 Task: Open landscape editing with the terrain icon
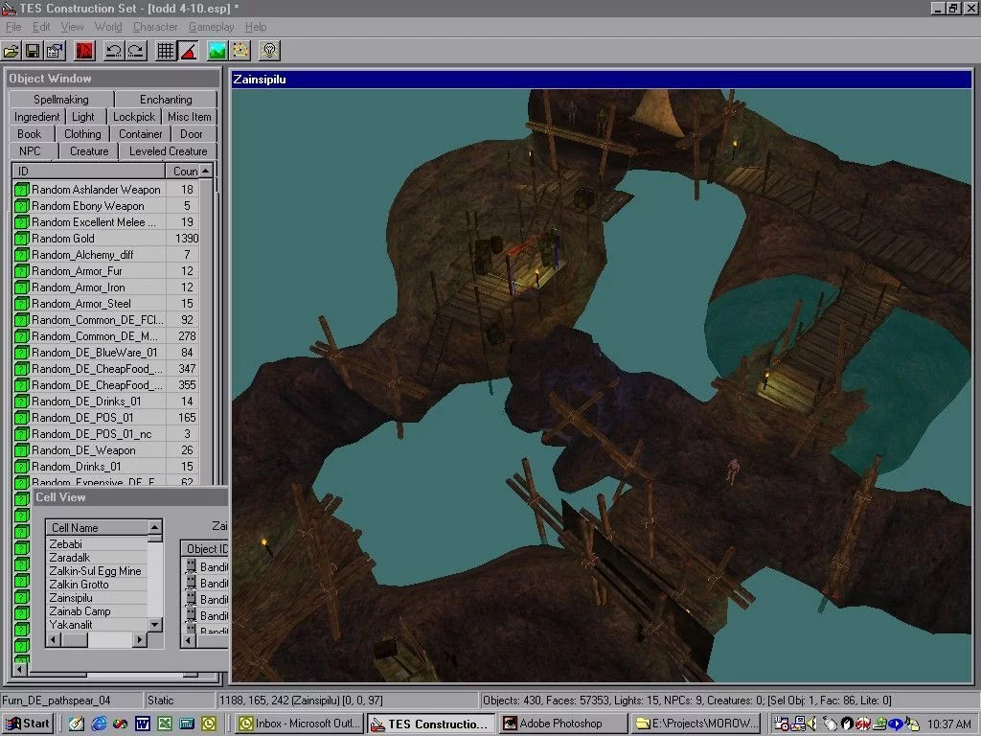[217, 50]
